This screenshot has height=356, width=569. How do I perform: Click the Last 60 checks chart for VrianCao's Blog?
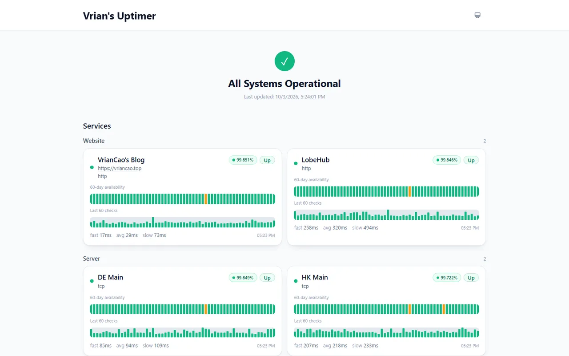point(183,222)
